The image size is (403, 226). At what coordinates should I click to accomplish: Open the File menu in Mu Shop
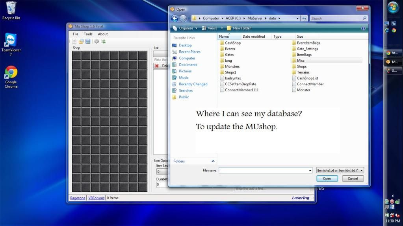75,34
